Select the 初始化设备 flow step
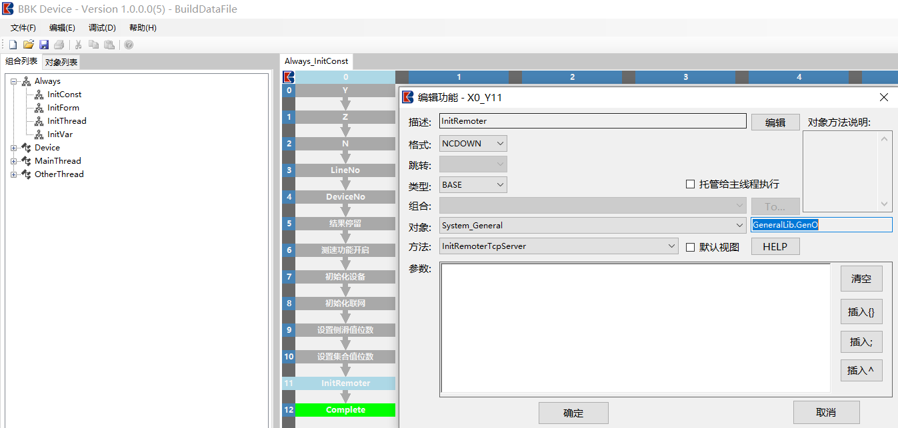 pyautogui.click(x=345, y=277)
